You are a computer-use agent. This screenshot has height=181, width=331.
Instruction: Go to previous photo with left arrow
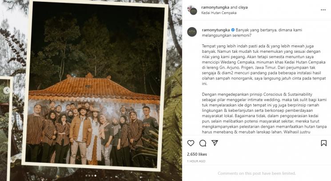click(x=7, y=90)
